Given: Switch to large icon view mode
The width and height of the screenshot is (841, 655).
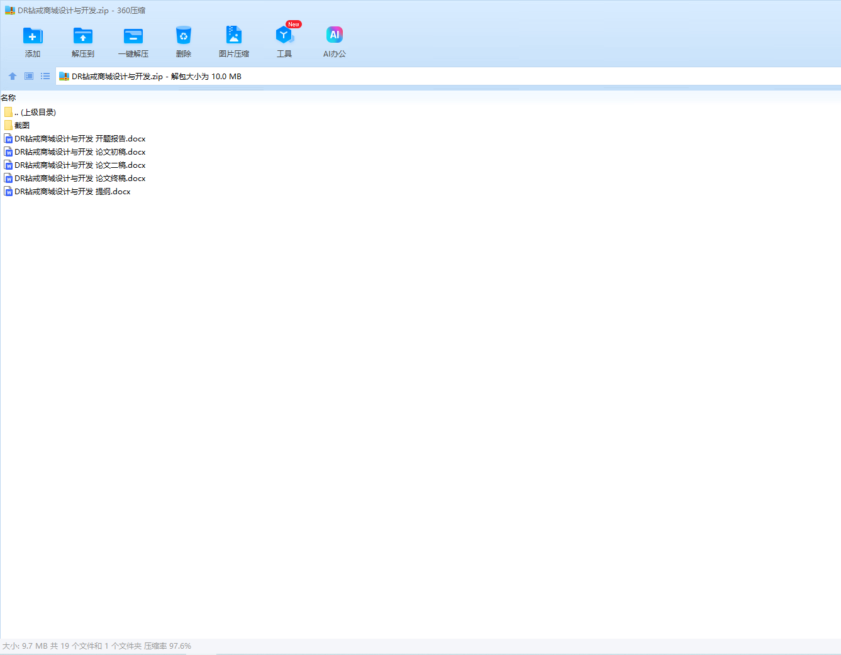Looking at the screenshot, I should [29, 76].
